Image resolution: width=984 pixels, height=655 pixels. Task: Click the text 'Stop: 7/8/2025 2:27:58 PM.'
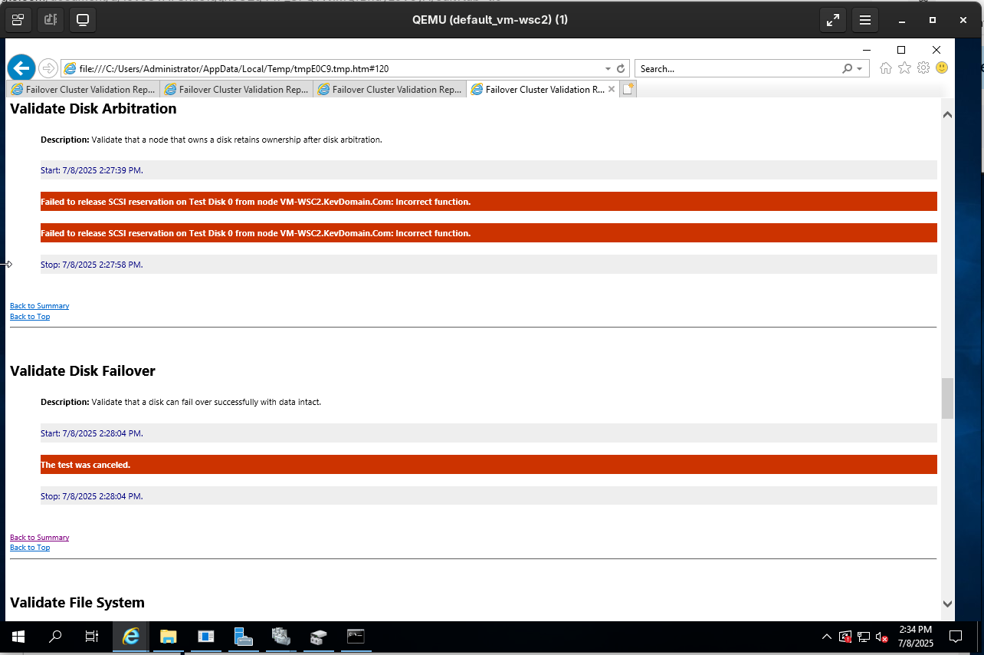pos(92,265)
